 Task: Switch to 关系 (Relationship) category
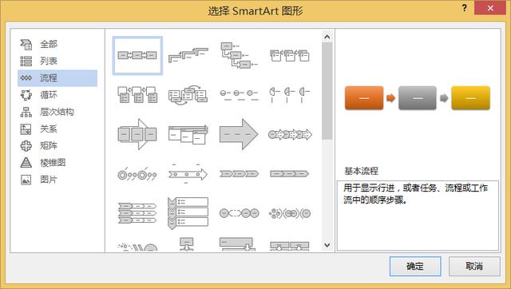pyautogui.click(x=57, y=129)
